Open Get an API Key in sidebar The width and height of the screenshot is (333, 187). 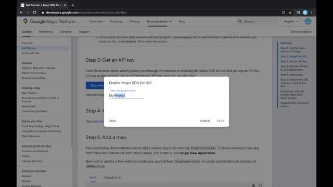(30, 53)
